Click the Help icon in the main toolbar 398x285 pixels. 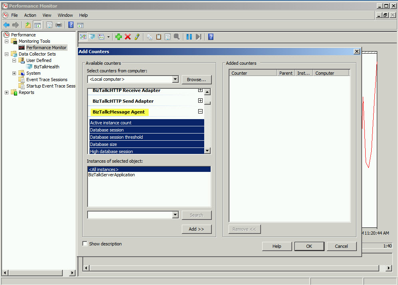(71, 25)
